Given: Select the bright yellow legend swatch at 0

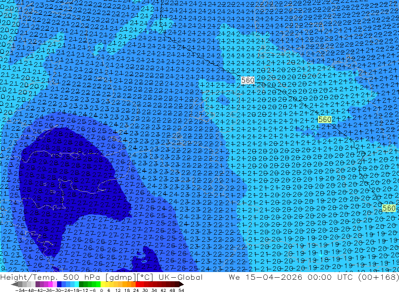Looking at the screenshot, I should click(103, 284).
